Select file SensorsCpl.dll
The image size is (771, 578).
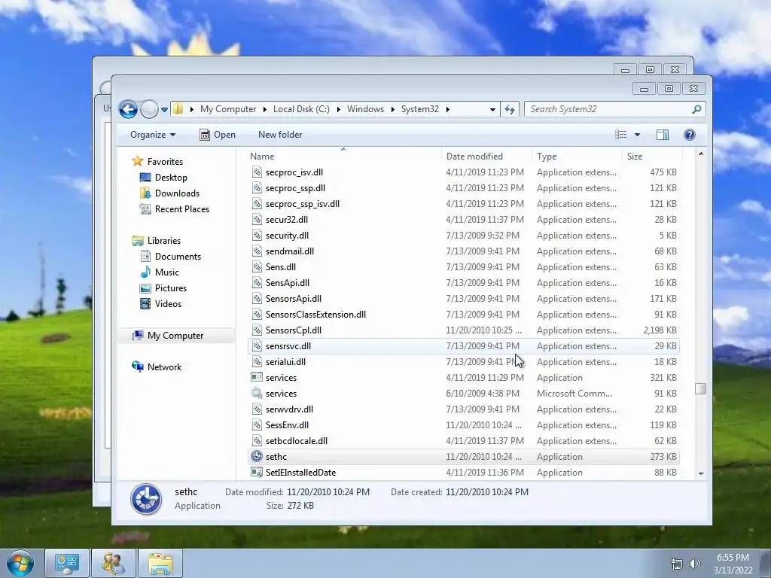(294, 330)
